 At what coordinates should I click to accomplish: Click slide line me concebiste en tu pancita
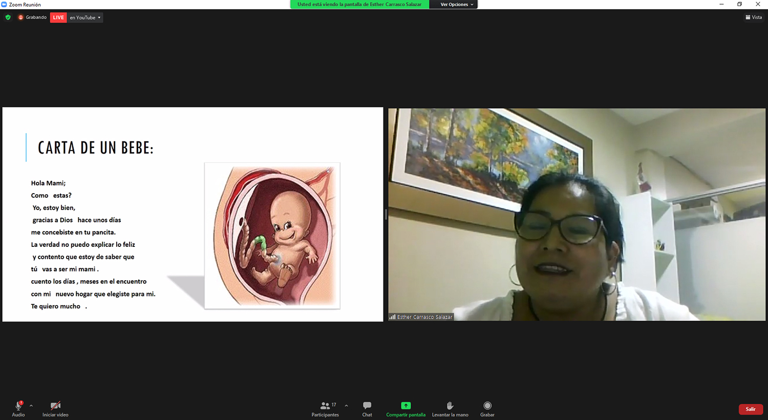(73, 233)
